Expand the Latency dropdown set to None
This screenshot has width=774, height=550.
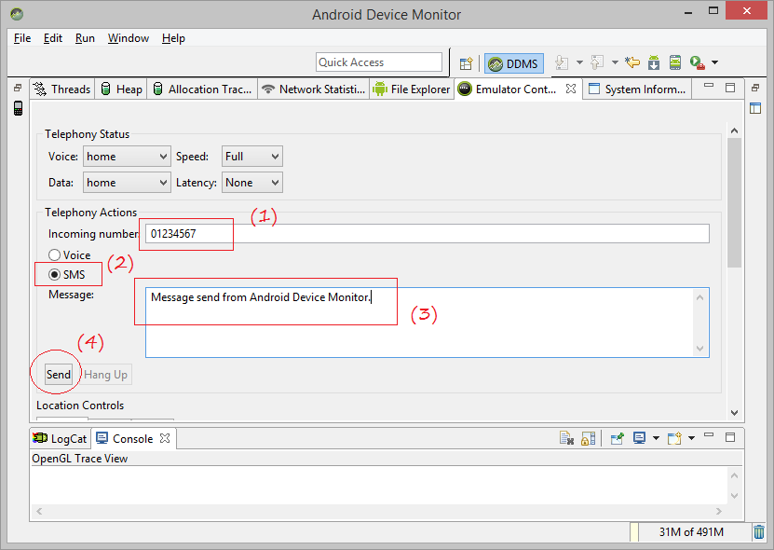click(251, 183)
